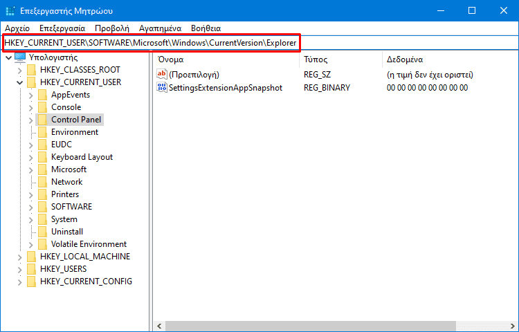Click the HKEY_USERS folder icon
This screenshot has height=332, width=519.
31,269
